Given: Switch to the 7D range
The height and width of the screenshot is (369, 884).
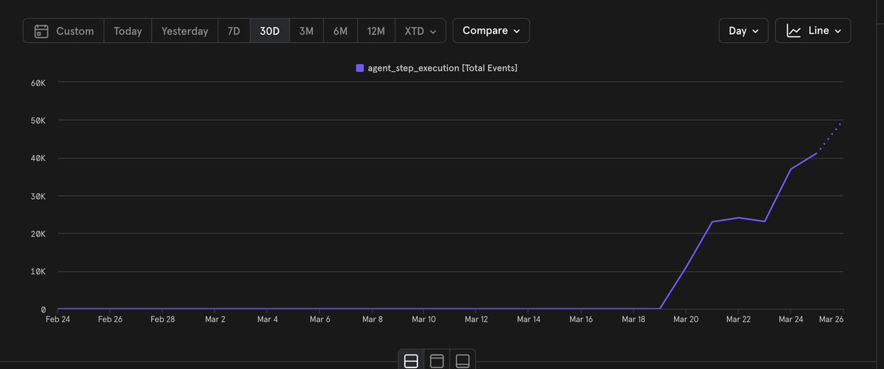Looking at the screenshot, I should coord(234,31).
